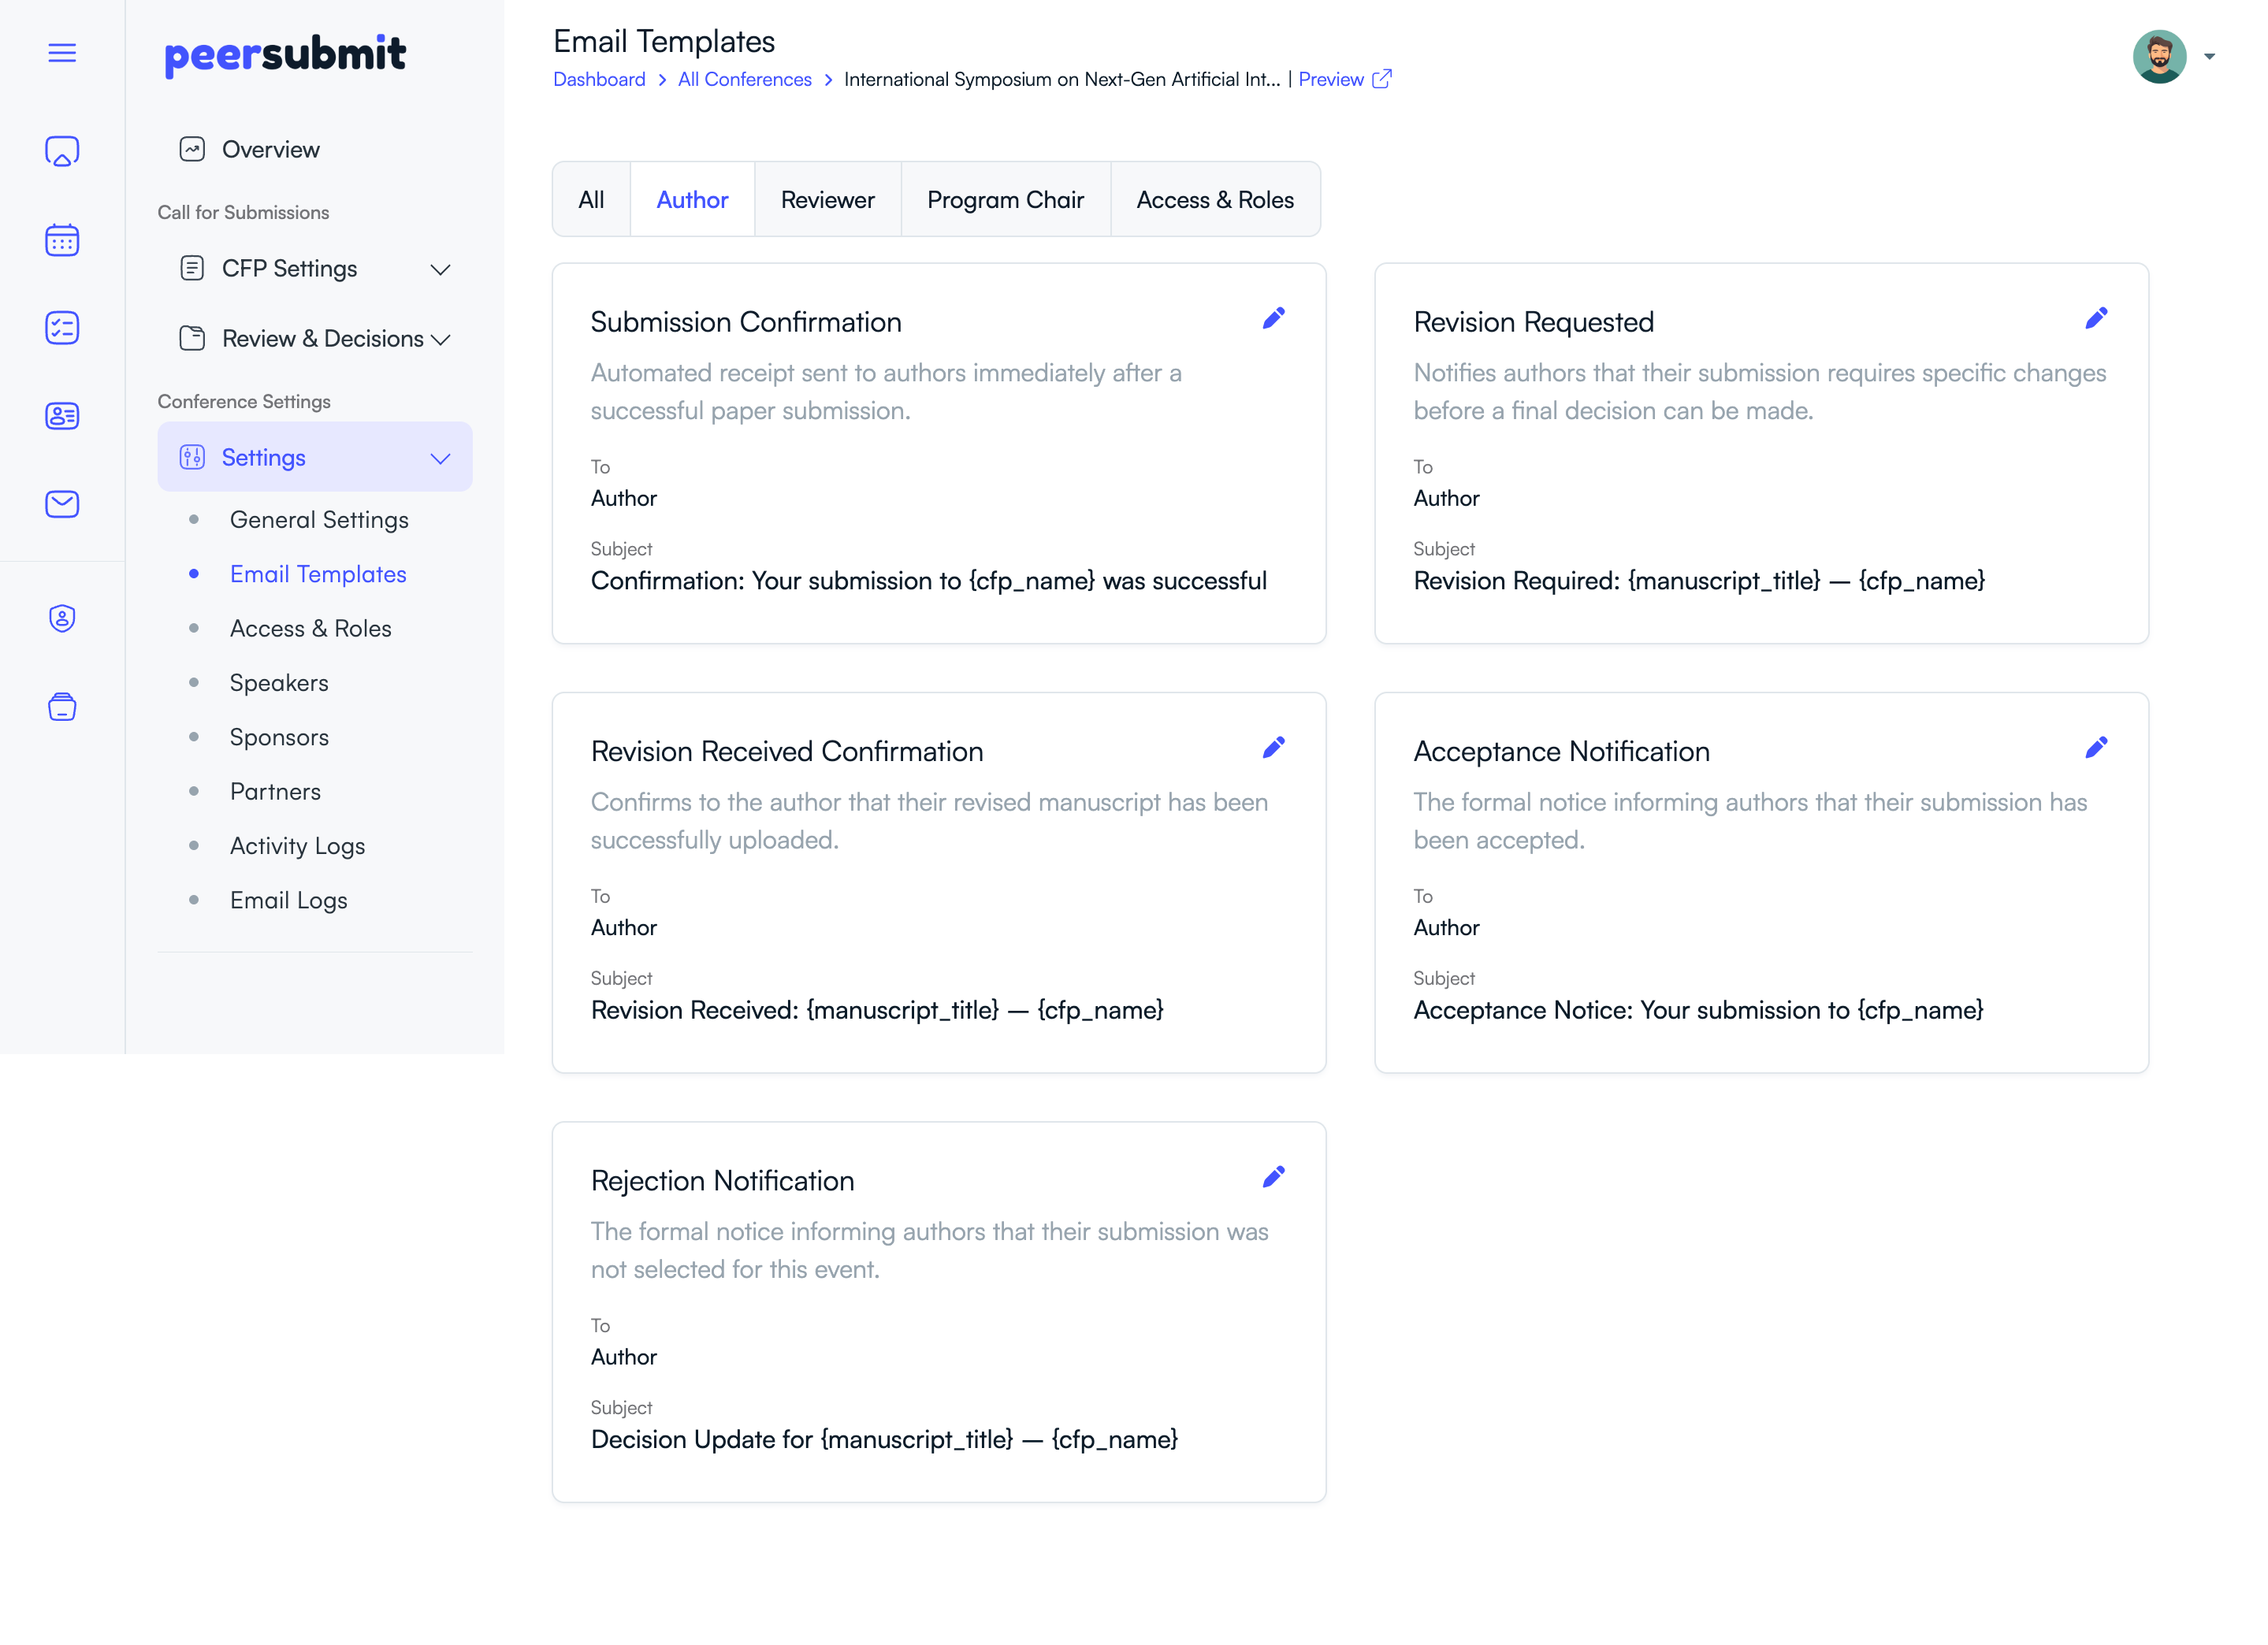
Task: Switch to the Reviewer tab
Action: click(x=828, y=199)
